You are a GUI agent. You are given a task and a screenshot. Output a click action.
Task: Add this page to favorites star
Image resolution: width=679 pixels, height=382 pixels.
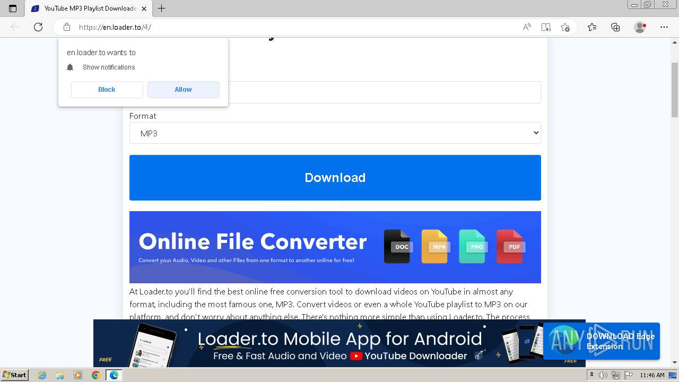(565, 27)
